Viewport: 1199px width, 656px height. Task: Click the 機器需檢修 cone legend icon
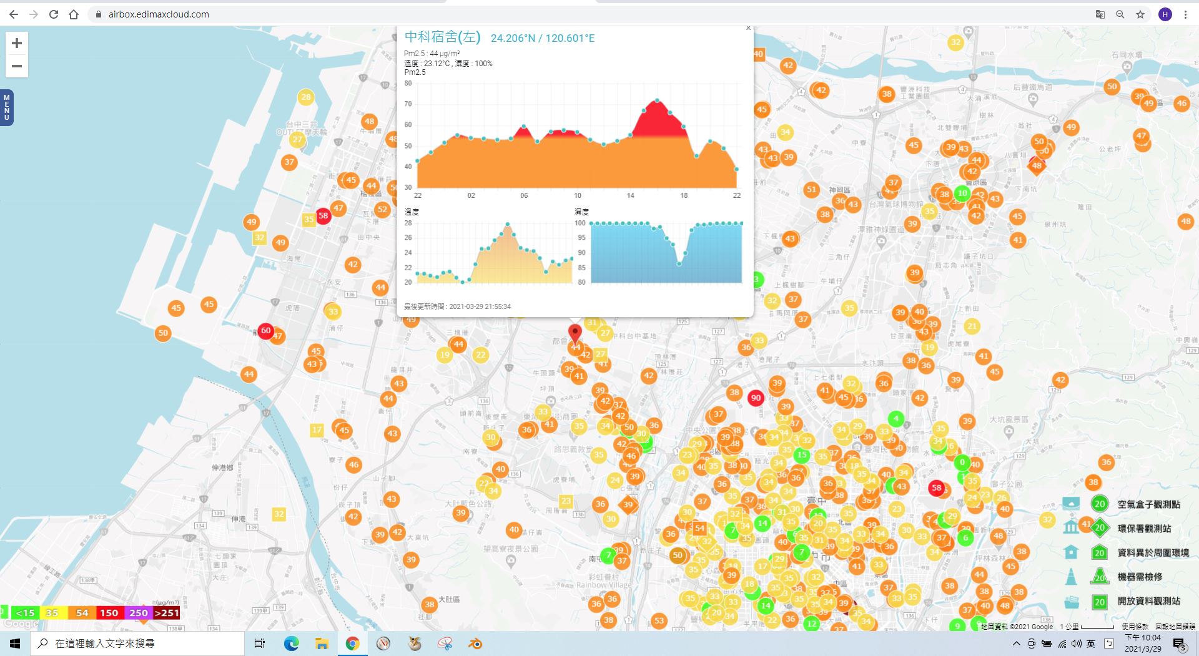coord(1071,576)
